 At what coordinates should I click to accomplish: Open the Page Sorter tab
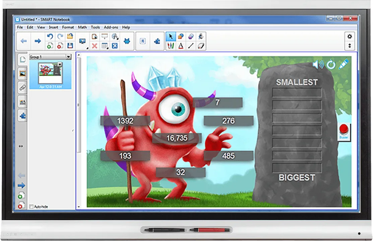click(22, 59)
